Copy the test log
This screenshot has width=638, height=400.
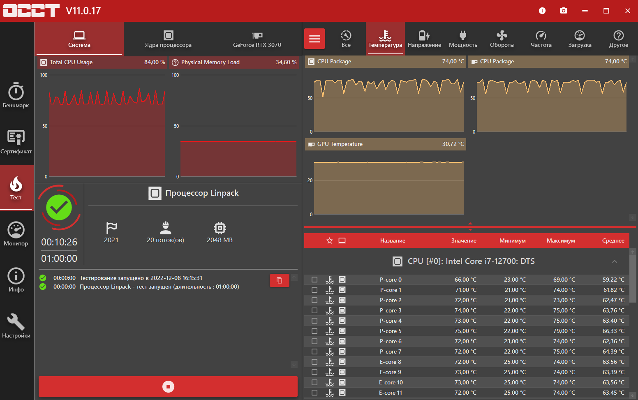pos(280,280)
